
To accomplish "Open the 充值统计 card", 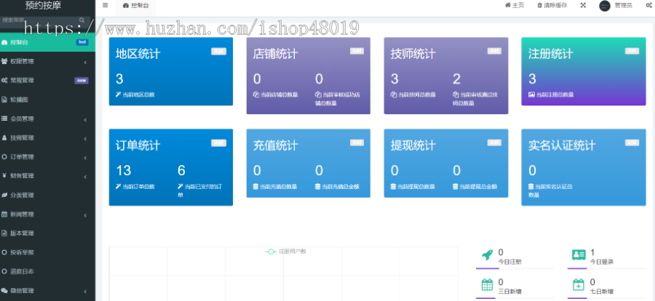I will coord(309,164).
